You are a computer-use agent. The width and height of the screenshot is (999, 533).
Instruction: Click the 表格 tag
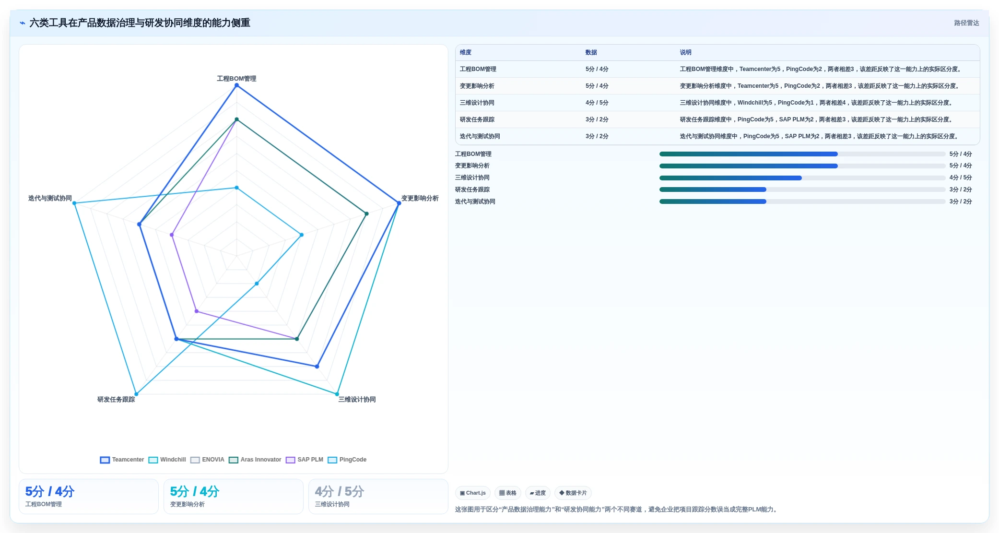pos(507,493)
